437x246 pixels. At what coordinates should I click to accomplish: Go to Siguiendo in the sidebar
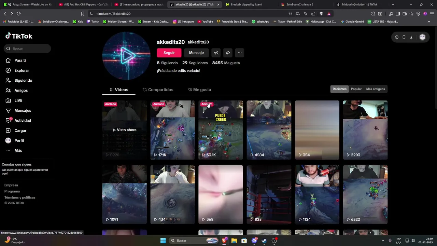19,81
